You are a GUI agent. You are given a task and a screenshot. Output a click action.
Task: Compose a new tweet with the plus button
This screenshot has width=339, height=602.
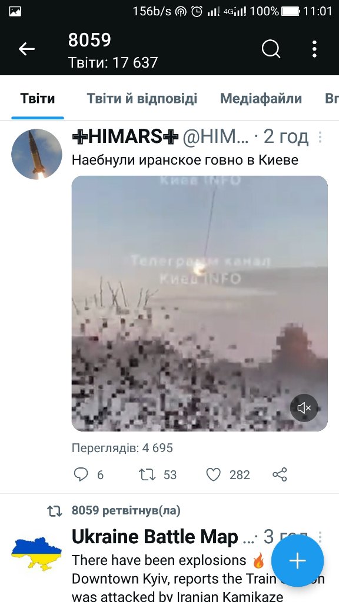pyautogui.click(x=297, y=560)
